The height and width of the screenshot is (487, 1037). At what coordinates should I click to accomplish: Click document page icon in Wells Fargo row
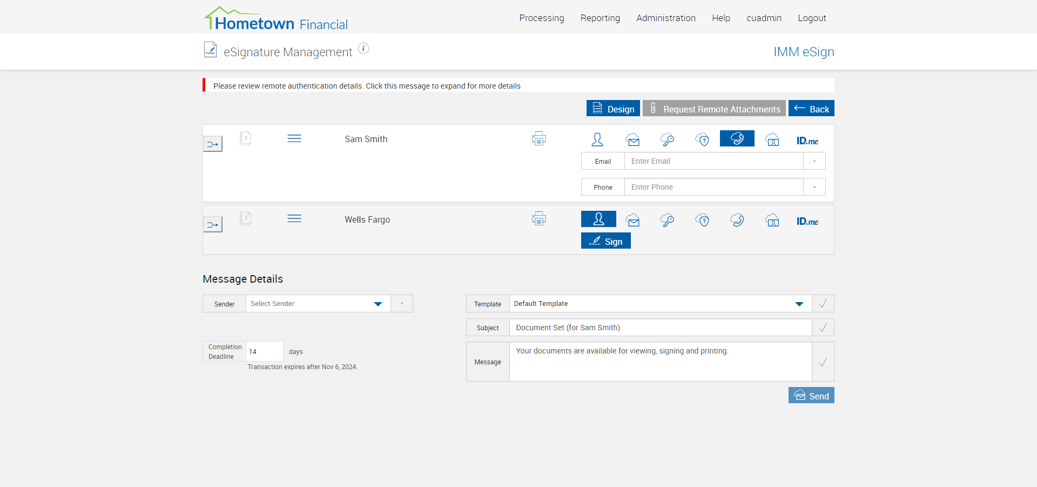(x=245, y=218)
